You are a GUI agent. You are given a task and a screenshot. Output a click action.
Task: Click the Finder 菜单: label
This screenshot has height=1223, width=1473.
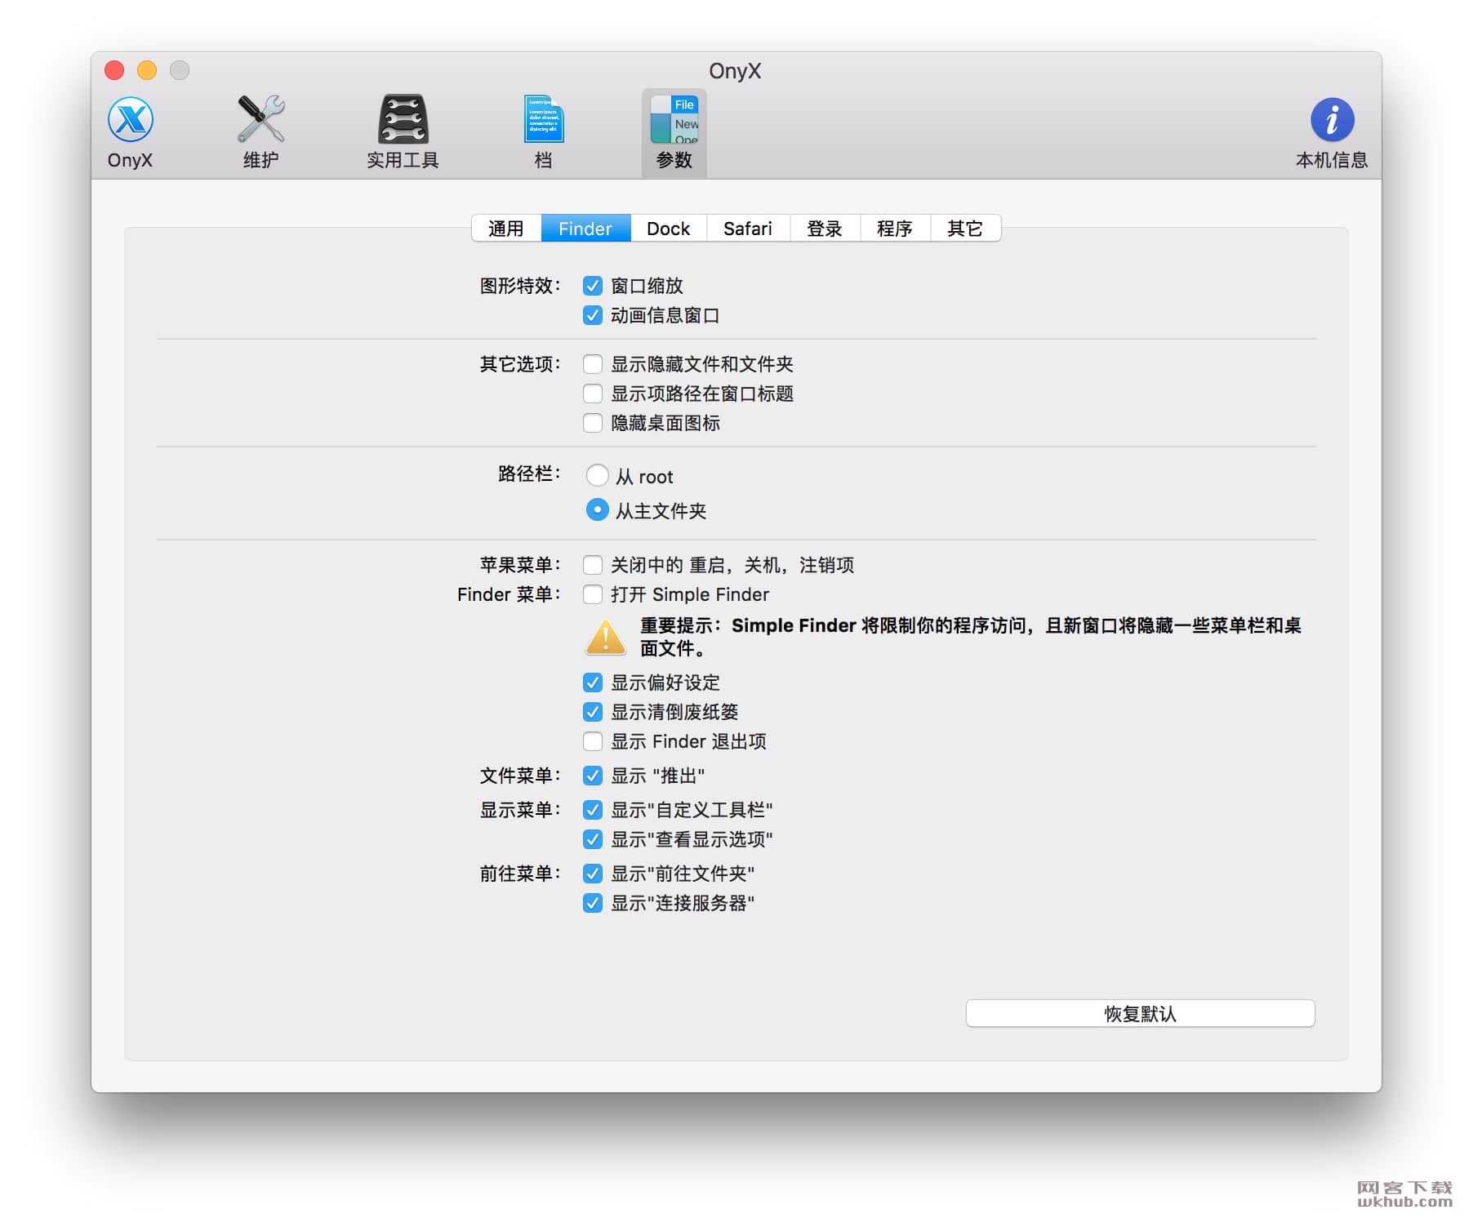[x=509, y=594]
